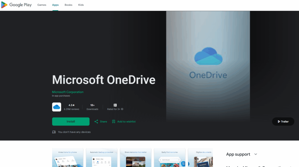This screenshot has height=167, width=299.
Task: Open the content rating info icon
Action: pyautogui.click(x=122, y=109)
